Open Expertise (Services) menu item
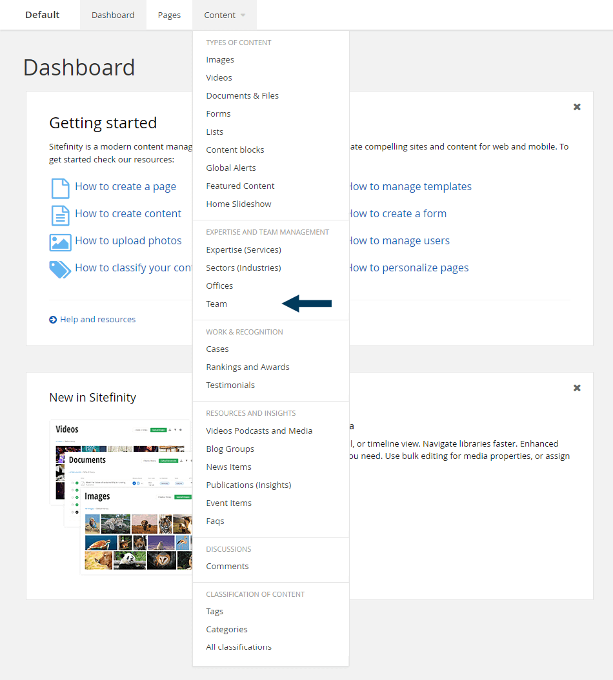The image size is (613, 680). (x=243, y=250)
